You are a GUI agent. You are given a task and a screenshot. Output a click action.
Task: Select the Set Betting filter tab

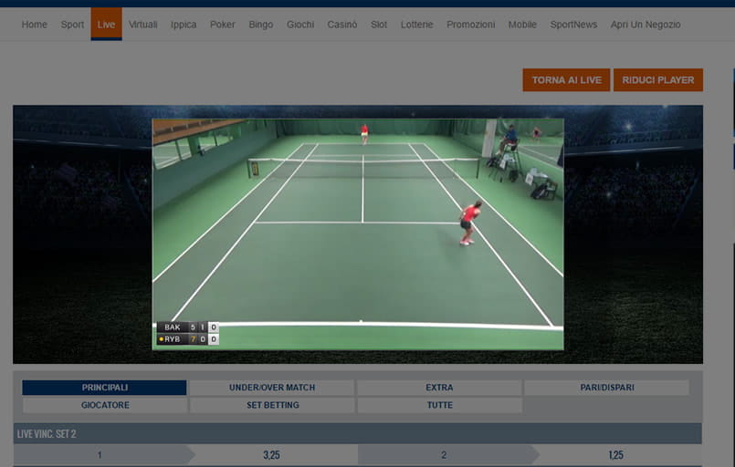[271, 405]
